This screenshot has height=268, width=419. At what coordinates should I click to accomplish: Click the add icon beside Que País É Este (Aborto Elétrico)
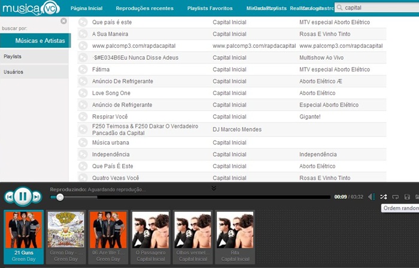pyautogui.click(x=83, y=166)
